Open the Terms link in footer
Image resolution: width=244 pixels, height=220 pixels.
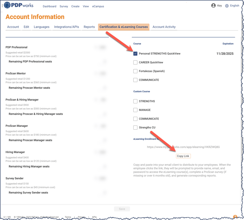[68, 217]
